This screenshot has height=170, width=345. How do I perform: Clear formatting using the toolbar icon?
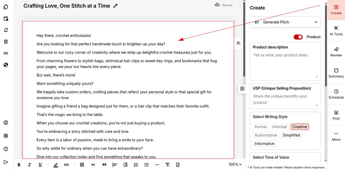point(167,165)
